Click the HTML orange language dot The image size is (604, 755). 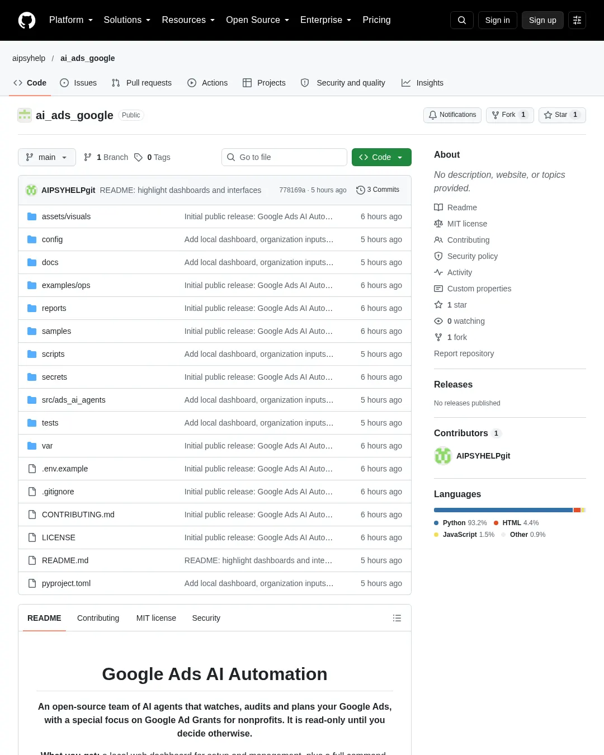click(x=496, y=523)
